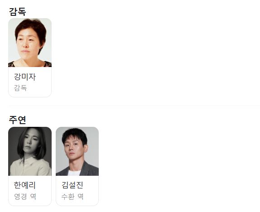Click the bottom edge of 한예리's card
260x212 pixels.
pos(30,206)
